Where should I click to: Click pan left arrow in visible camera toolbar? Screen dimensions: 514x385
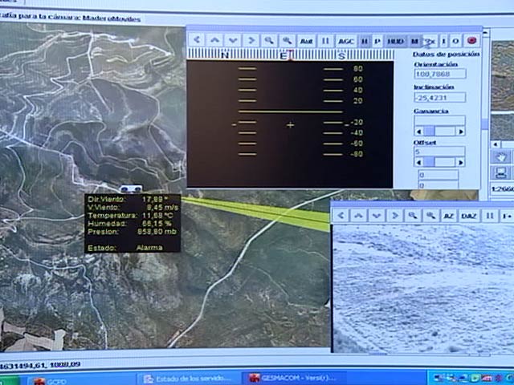341,216
